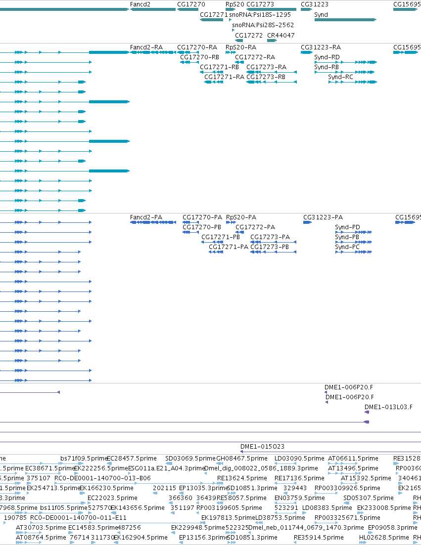This screenshot has height=545, width=421.
Task: Select the Fancd2-RA transcript label
Action: point(146,47)
